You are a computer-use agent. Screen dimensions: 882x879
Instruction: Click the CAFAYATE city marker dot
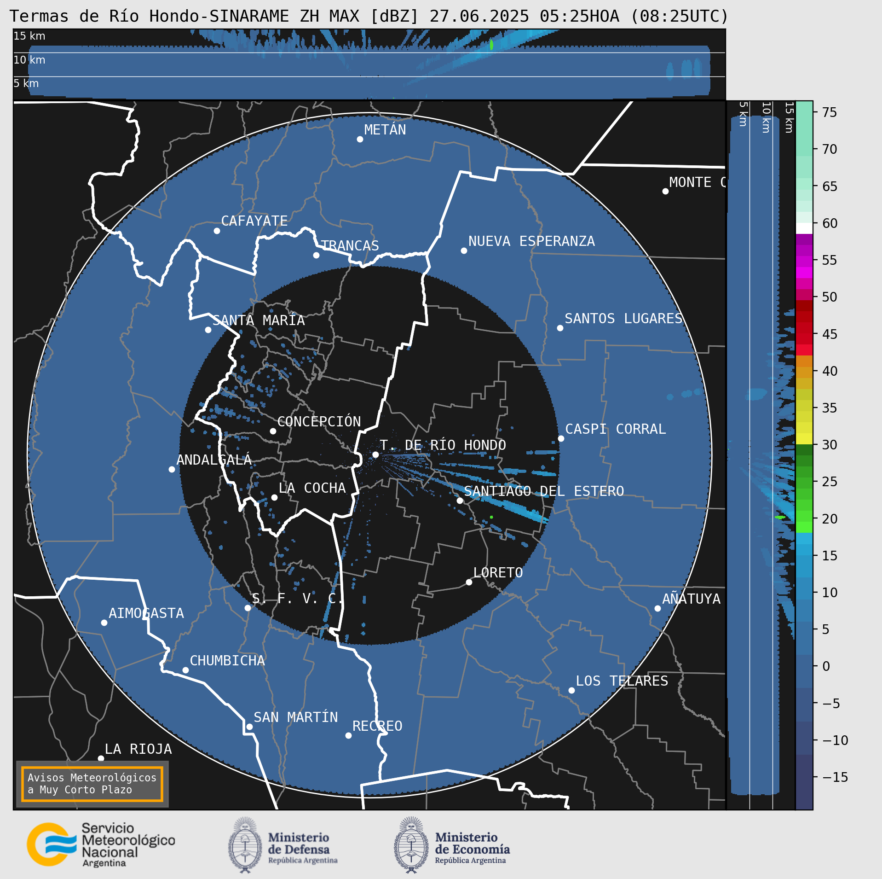pos(217,231)
